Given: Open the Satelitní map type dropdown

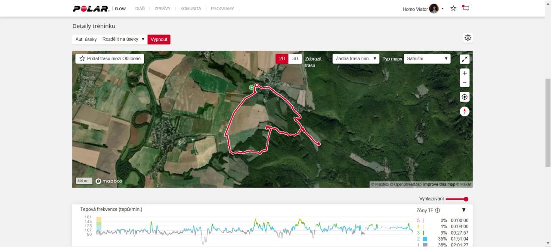Looking at the screenshot, I should (427, 59).
